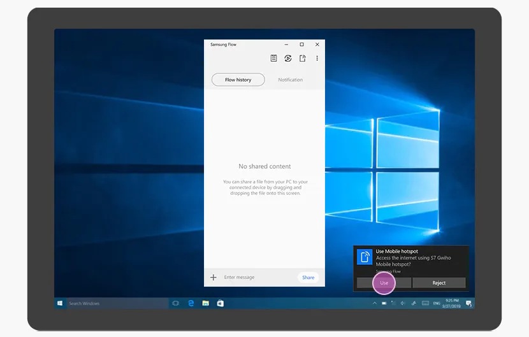Viewport: 529px width, 337px height.
Task: Open the Windows Start menu
Action: (x=61, y=303)
